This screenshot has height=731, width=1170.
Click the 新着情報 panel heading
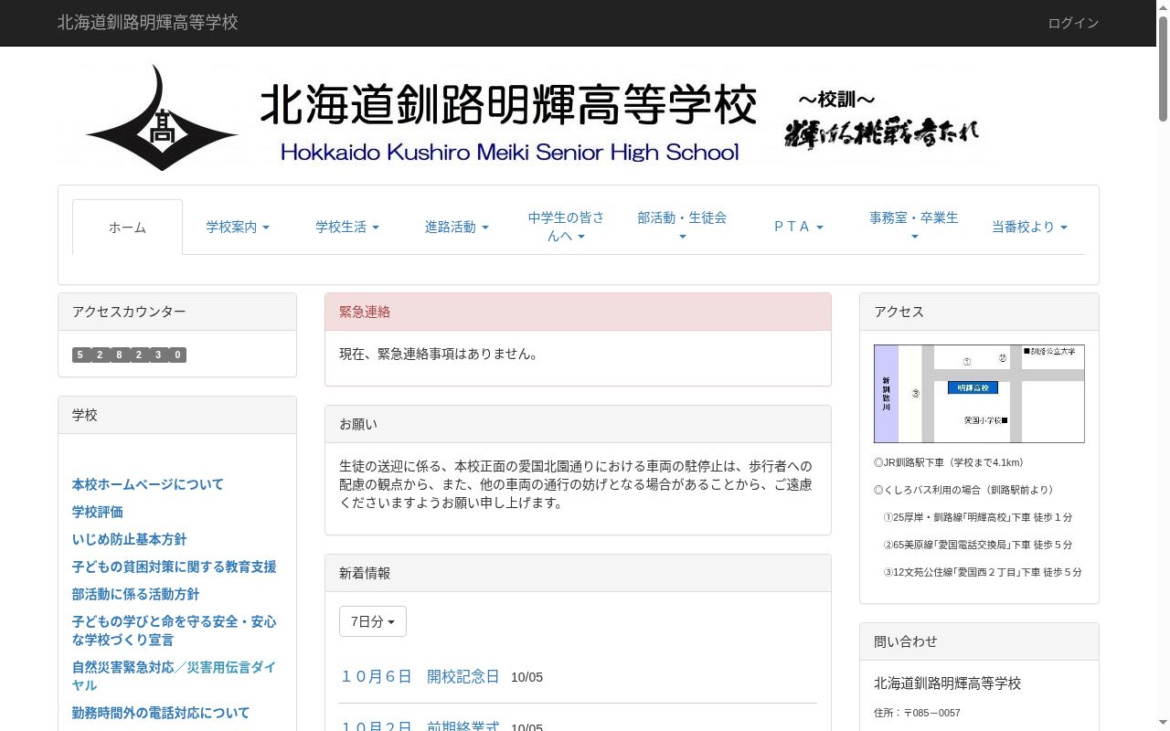[578, 573]
